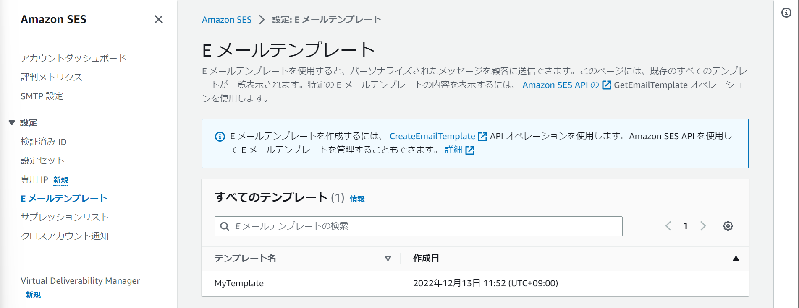Image resolution: width=799 pixels, height=308 pixels.
Task: Click 情報 link next to すべてのテンプレート
Action: click(357, 199)
